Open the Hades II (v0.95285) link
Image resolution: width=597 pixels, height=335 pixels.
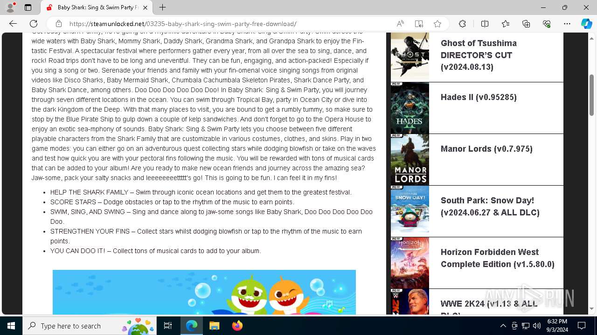479,97
